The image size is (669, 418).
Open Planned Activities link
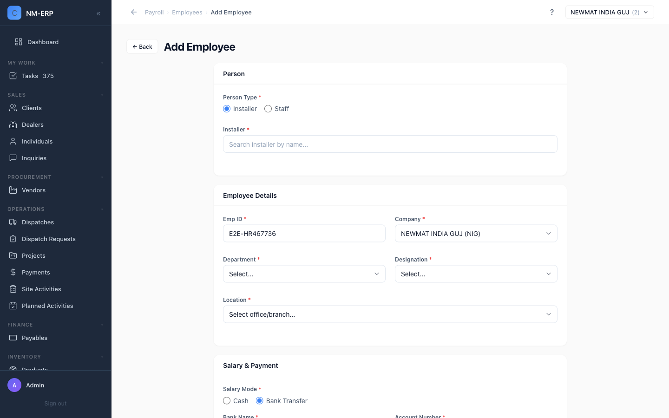click(x=56, y=306)
